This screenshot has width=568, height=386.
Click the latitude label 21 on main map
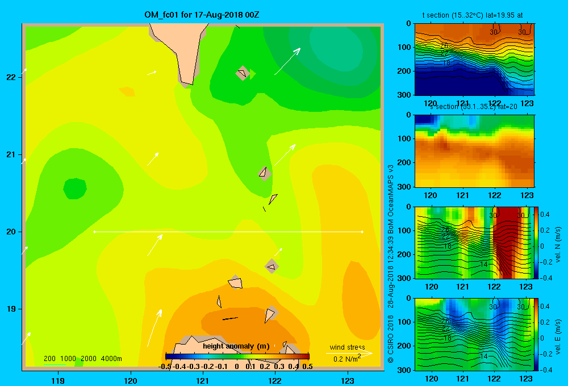pos(11,154)
